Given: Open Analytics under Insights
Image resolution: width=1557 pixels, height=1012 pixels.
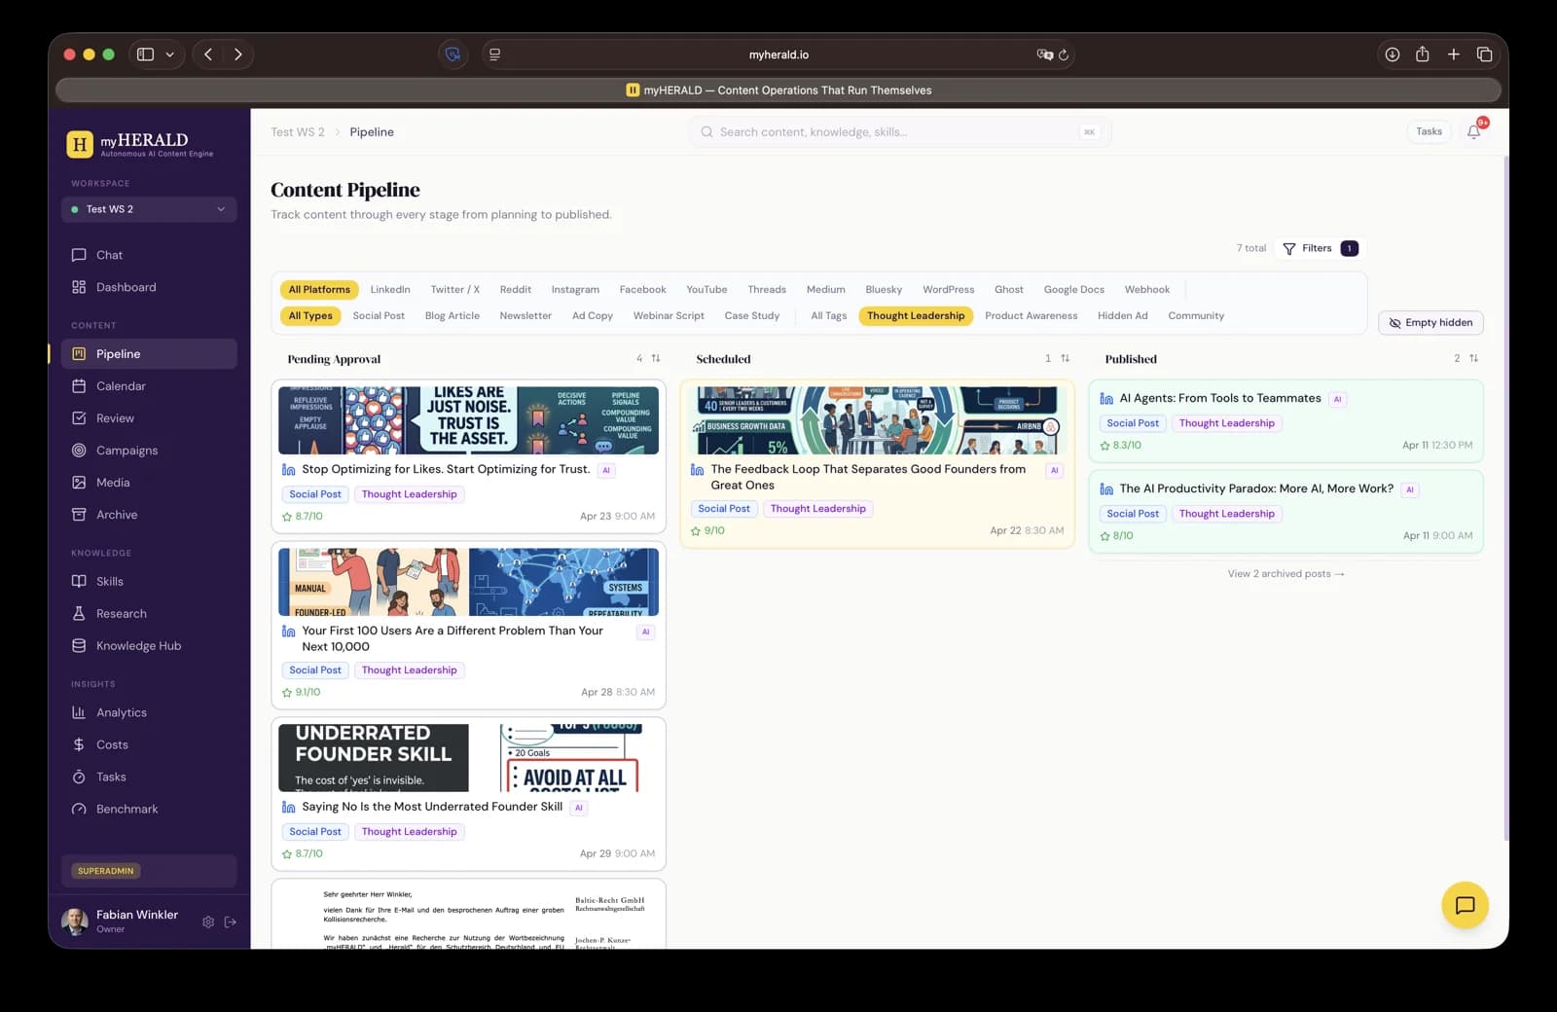Looking at the screenshot, I should (148, 713).
